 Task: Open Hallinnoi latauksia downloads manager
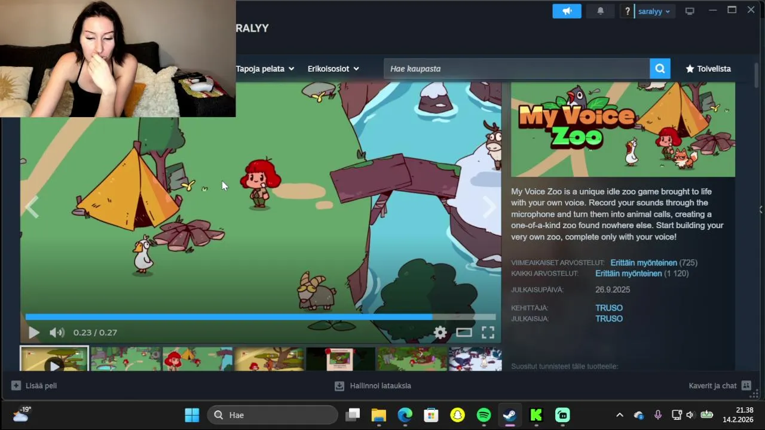373,386
